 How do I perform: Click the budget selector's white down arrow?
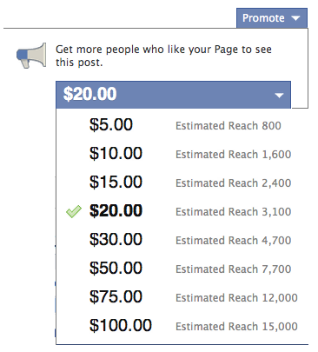pyautogui.click(x=279, y=95)
